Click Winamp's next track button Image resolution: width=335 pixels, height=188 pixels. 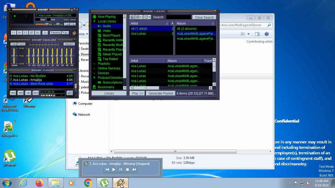pyautogui.click(x=38, y=33)
